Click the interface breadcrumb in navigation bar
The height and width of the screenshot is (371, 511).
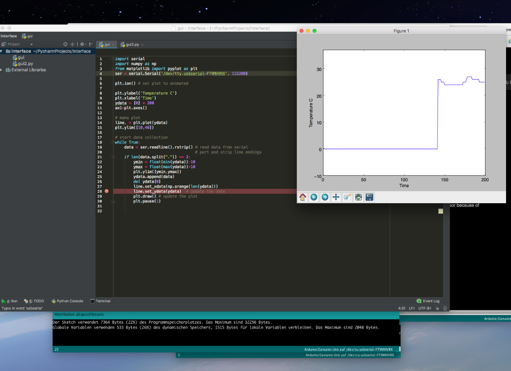point(9,36)
